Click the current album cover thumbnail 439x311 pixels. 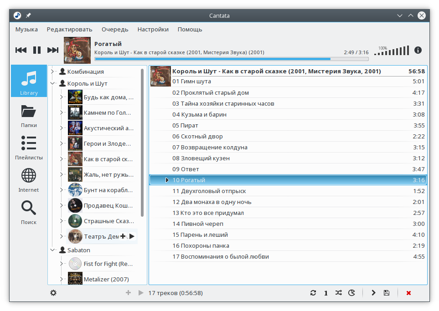tap(77, 50)
